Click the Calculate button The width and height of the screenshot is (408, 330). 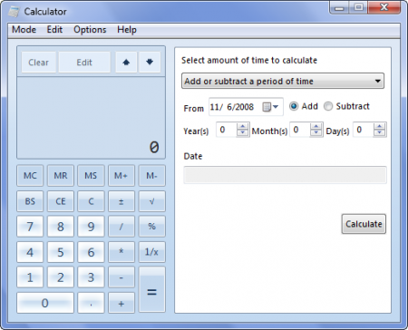[364, 224]
